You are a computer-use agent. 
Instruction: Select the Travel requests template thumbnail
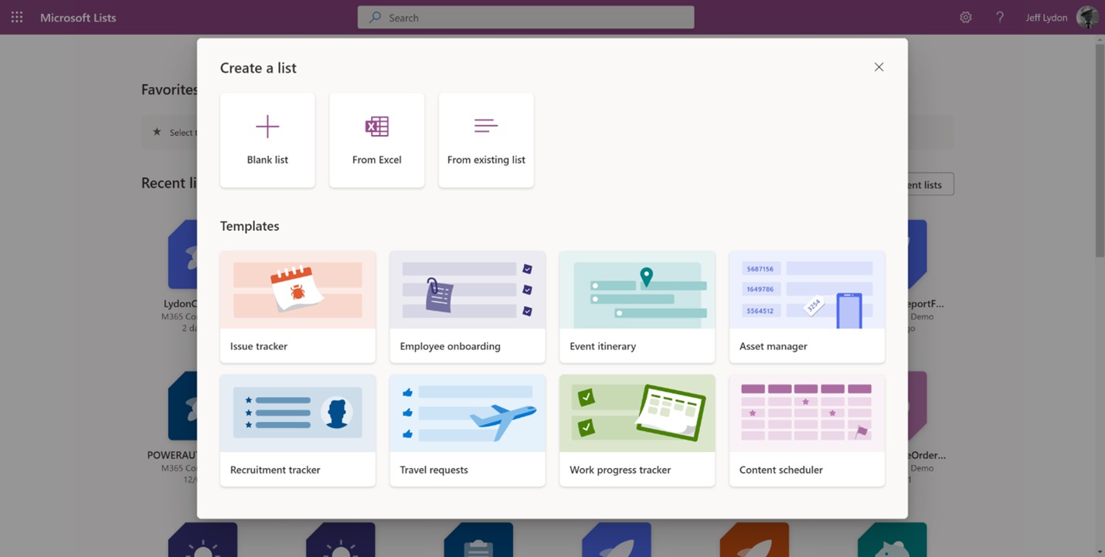[x=467, y=414]
